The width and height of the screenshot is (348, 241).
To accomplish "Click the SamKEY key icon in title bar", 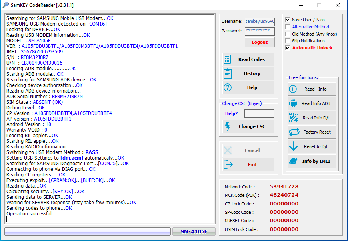I will [x=5, y=5].
